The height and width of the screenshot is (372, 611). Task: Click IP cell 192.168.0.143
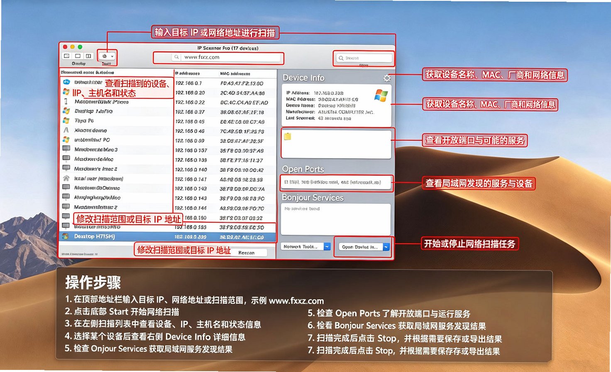coord(191,198)
